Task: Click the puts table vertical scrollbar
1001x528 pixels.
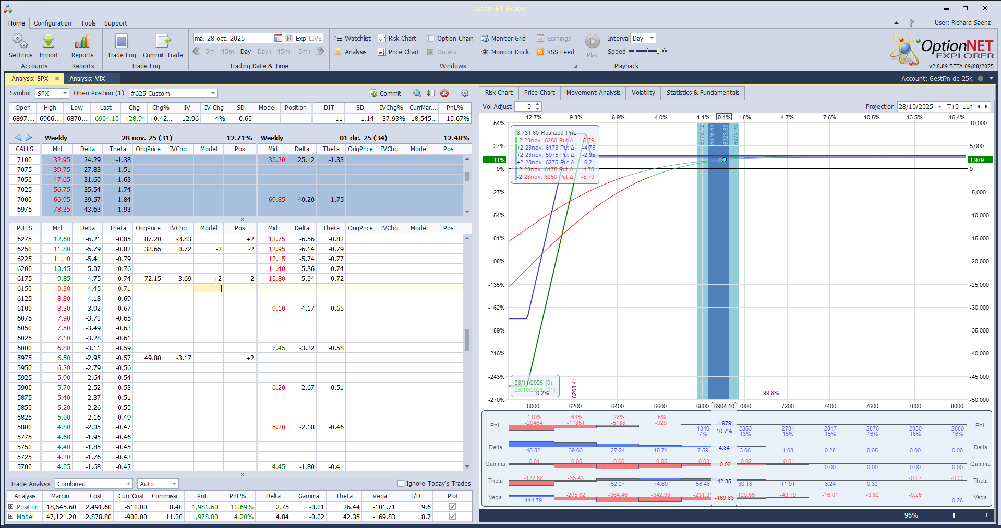Action: coord(467,352)
